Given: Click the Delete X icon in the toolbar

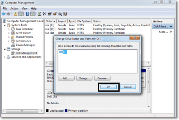Looking at the screenshot, I should click(44, 14).
